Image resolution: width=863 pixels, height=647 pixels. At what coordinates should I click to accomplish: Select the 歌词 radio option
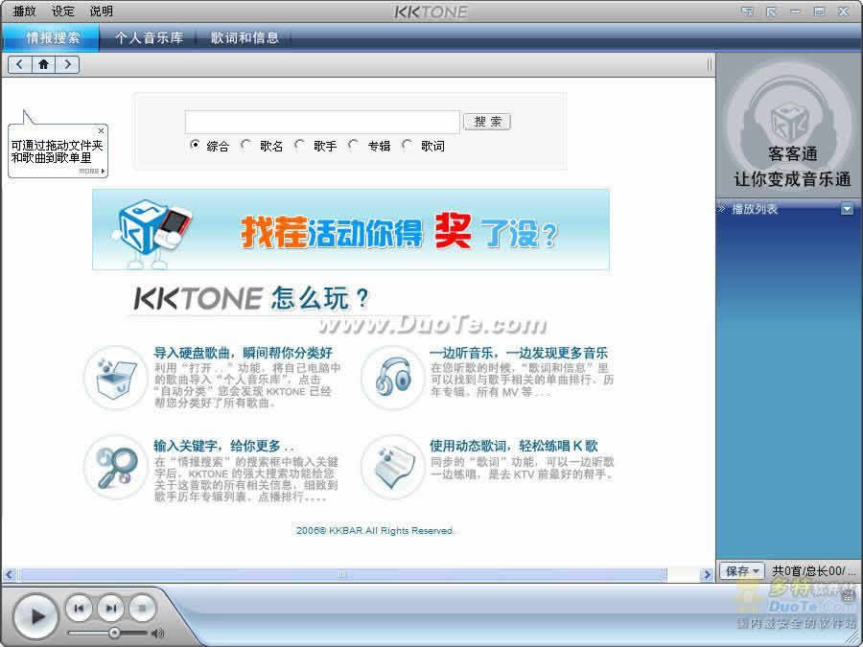pos(408,145)
